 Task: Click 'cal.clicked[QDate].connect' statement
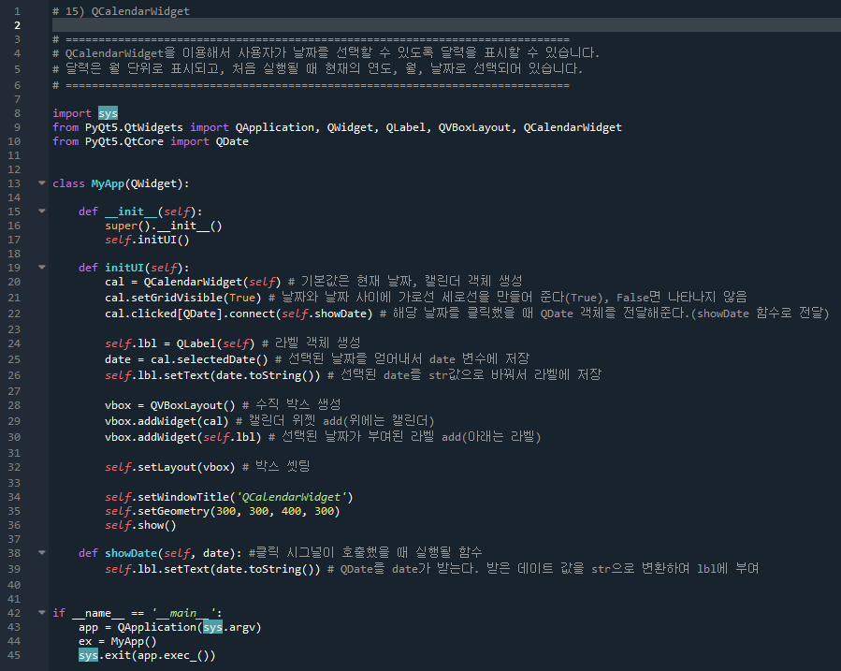pos(190,314)
